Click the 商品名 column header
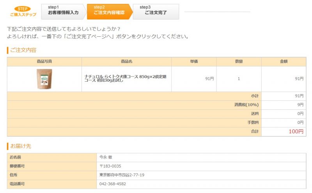Viewport: 312px width, 193px height. tap(126, 62)
